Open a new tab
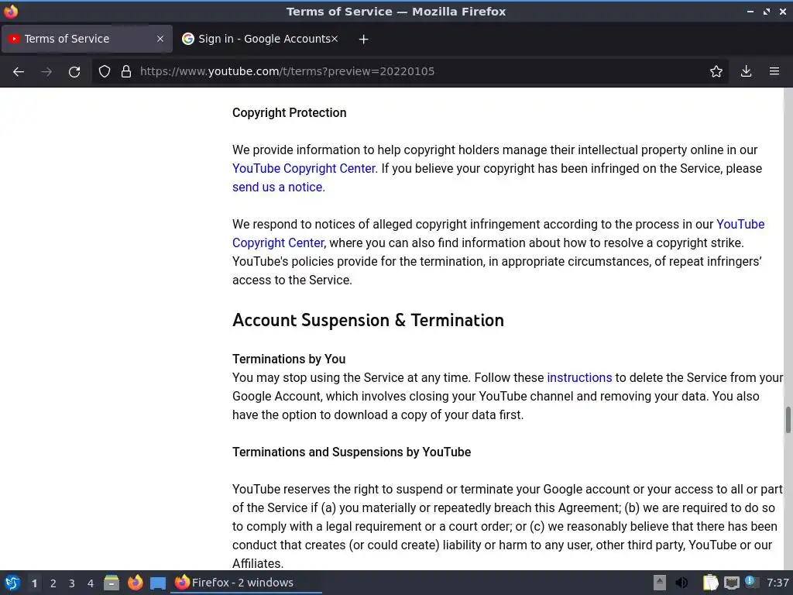The image size is (793, 595). 363,39
